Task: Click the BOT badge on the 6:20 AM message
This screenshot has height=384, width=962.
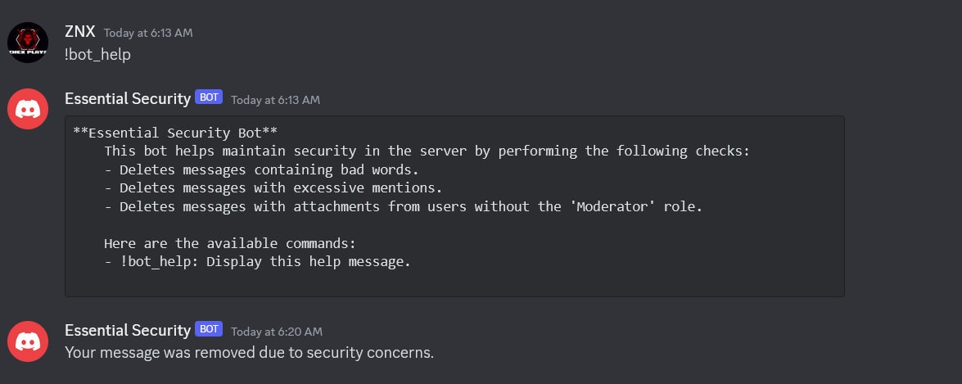Action: (x=209, y=329)
